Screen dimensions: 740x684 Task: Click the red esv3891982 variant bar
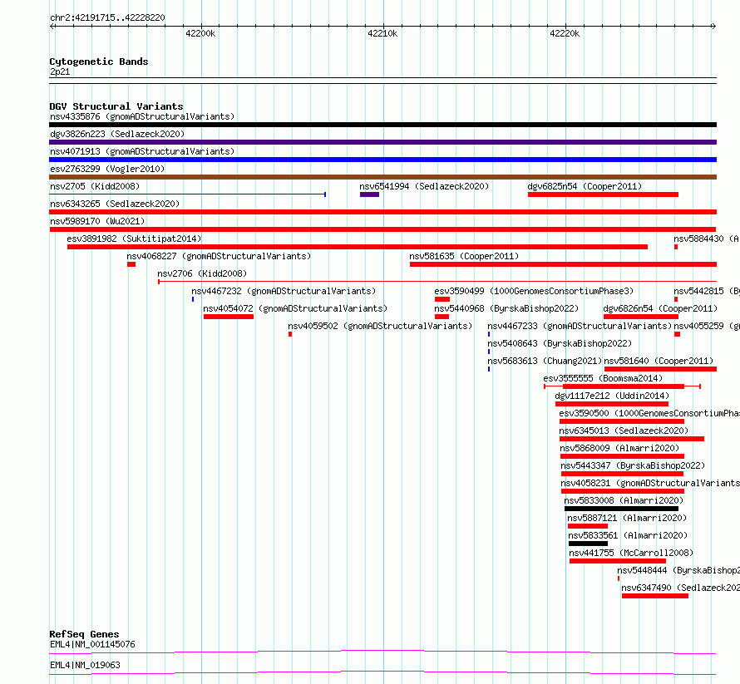coord(358,247)
